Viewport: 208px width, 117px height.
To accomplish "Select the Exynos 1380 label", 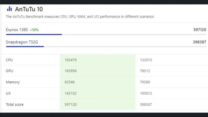I will coord(17,30).
